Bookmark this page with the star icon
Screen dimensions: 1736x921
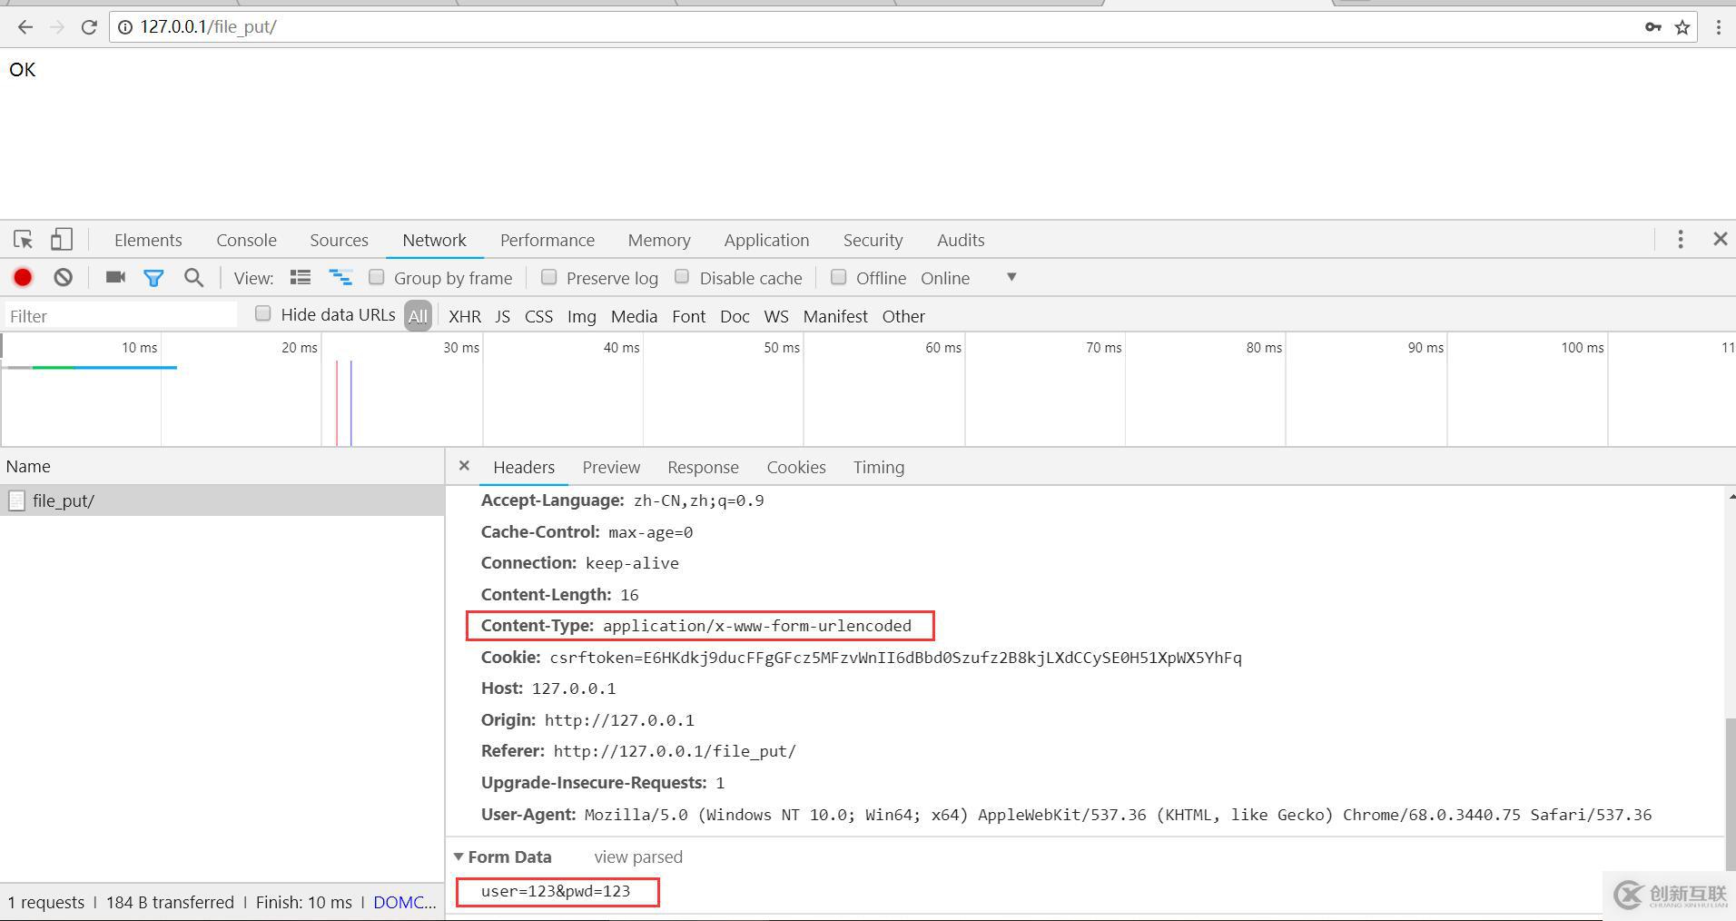coord(1682,27)
